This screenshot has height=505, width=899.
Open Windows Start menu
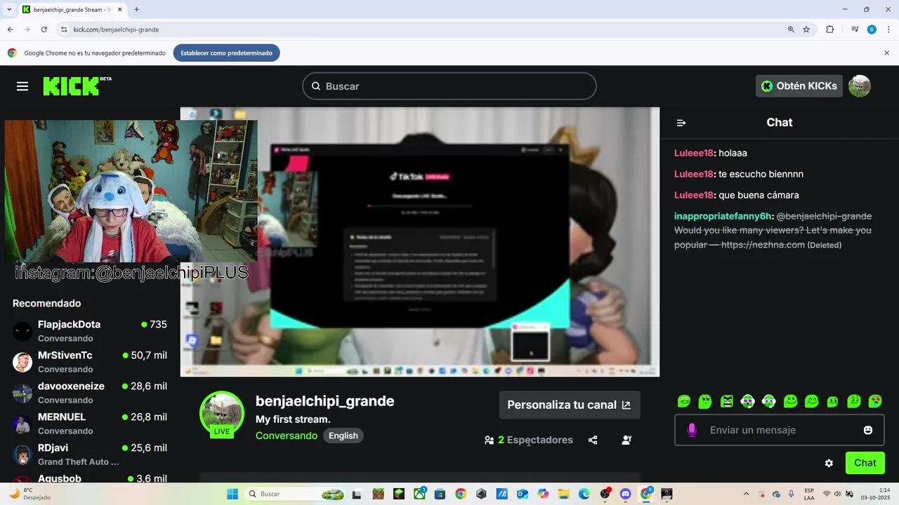click(232, 494)
